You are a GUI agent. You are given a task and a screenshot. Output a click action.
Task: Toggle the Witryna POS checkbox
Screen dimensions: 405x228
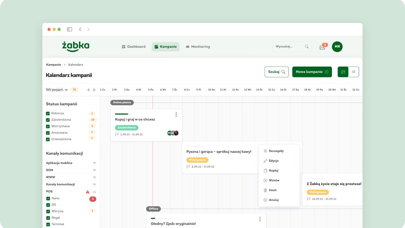coord(48,212)
